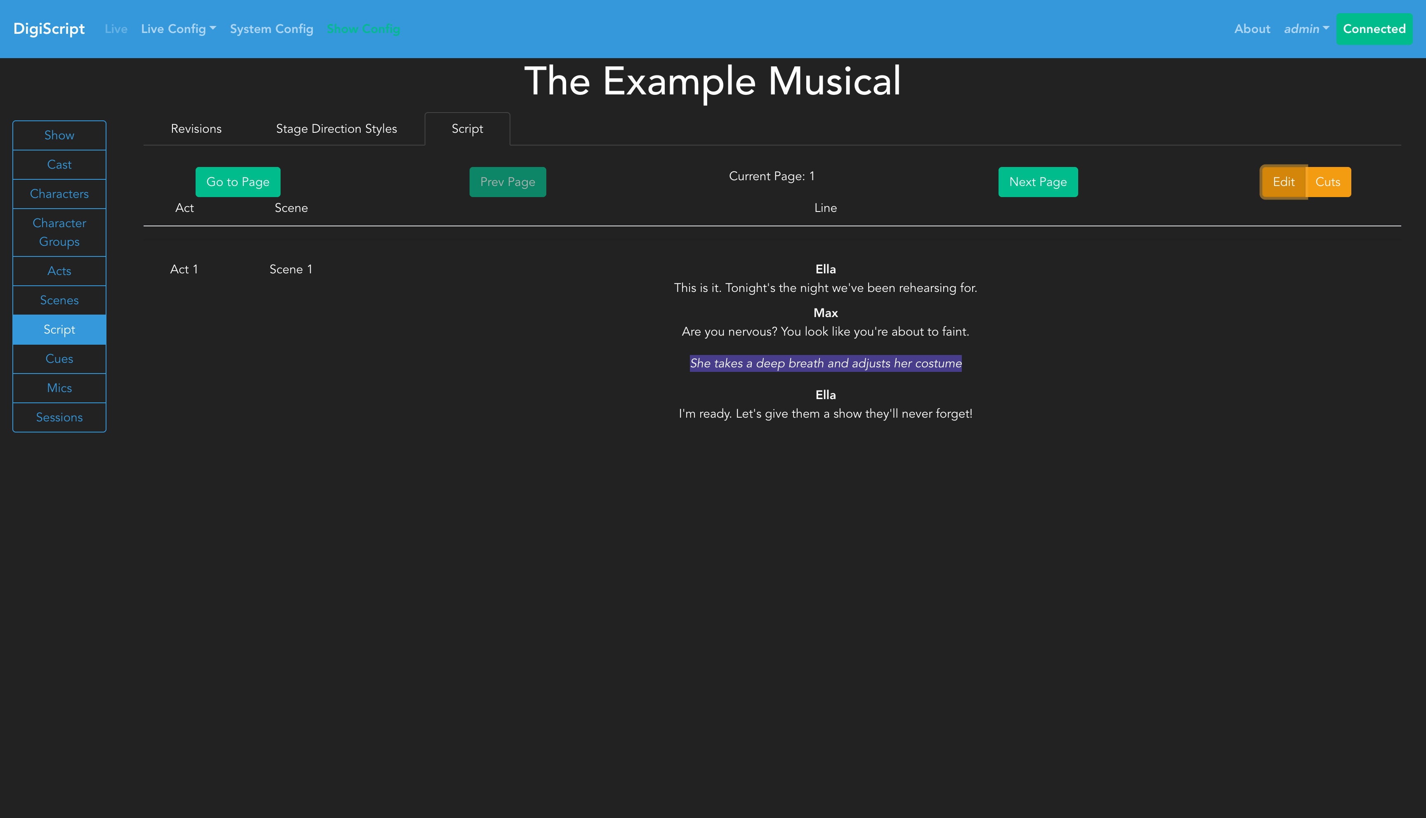Select Cues in the sidebar
Screen dimensions: 1426x818
tap(59, 358)
